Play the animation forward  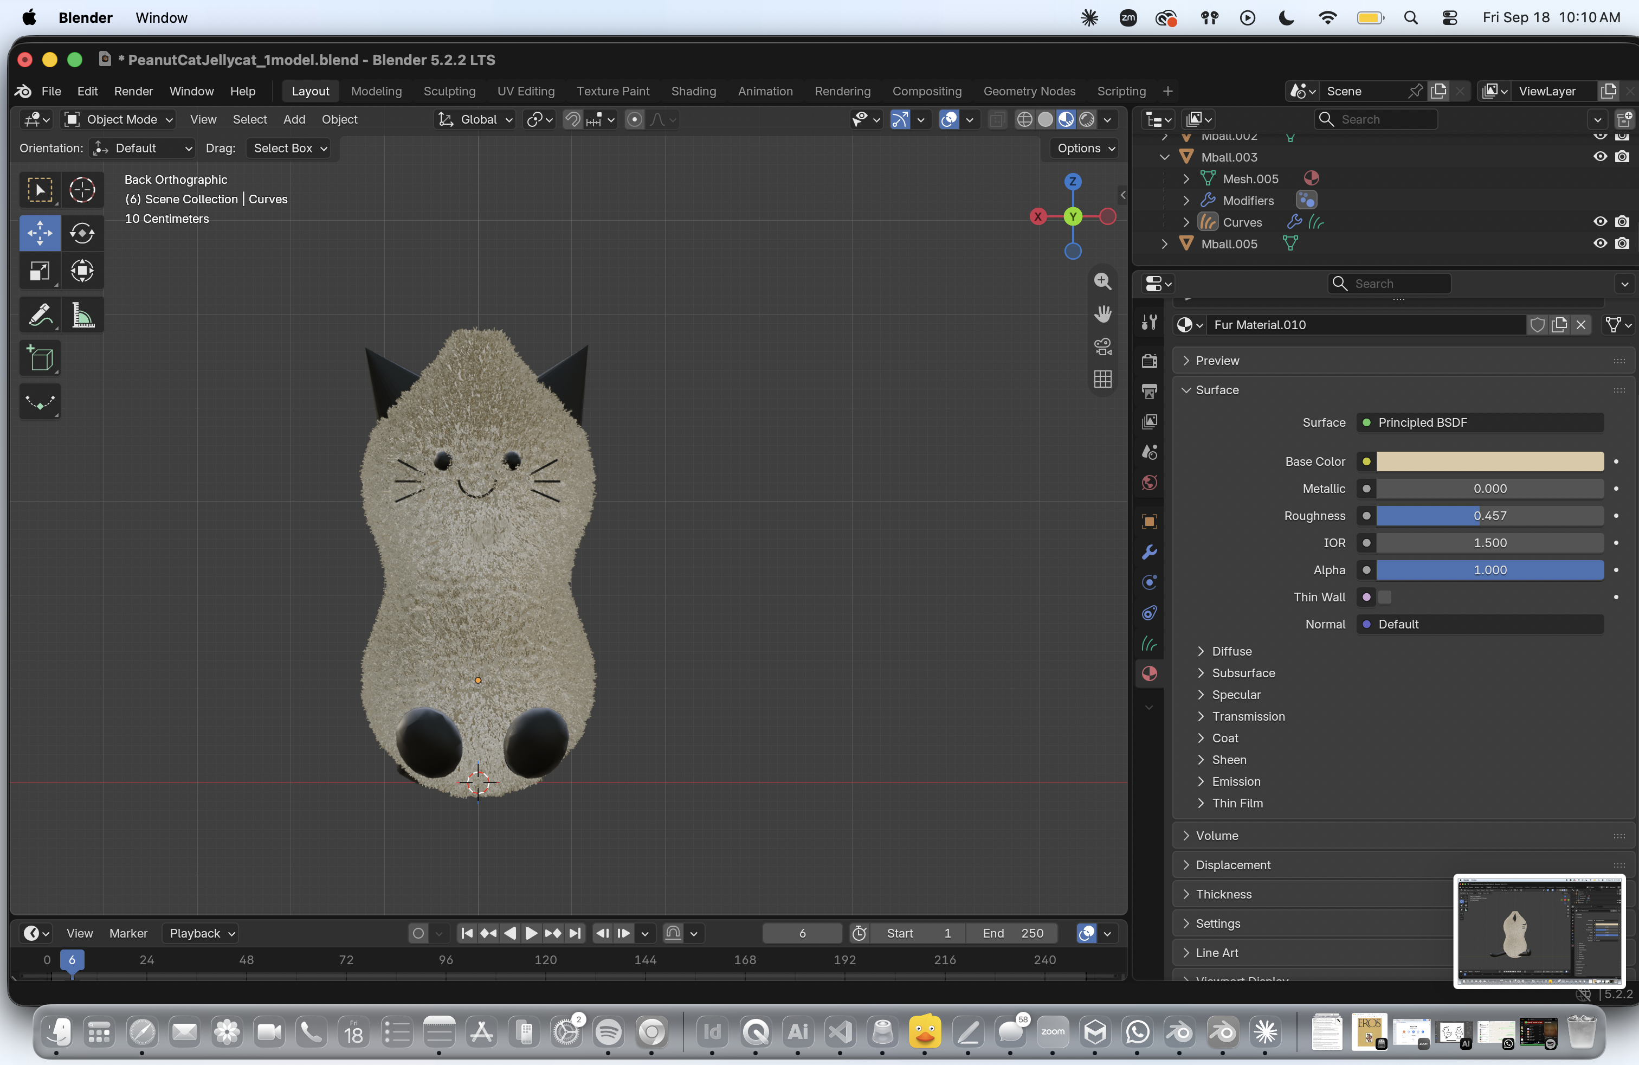531,933
